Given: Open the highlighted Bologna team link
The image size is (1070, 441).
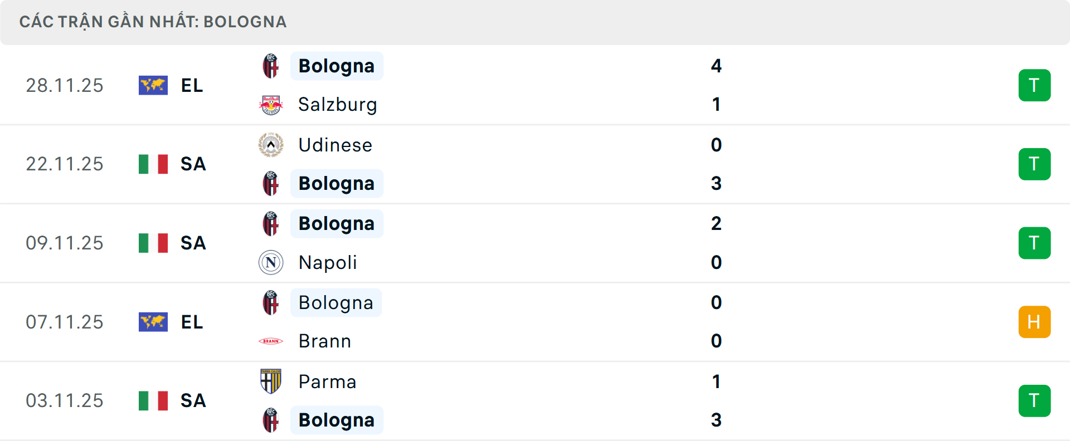Looking at the screenshot, I should tap(337, 66).
